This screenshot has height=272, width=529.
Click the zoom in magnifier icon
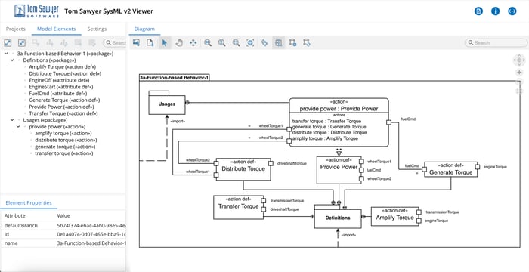[x=208, y=42]
